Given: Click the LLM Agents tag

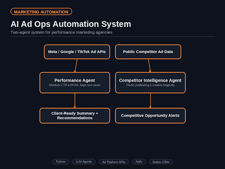Looking at the screenshot, I should pyautogui.click(x=84, y=162).
